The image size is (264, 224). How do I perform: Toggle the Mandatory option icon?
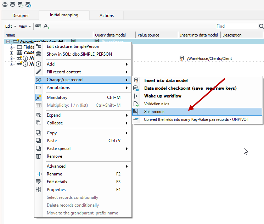click(x=39, y=97)
